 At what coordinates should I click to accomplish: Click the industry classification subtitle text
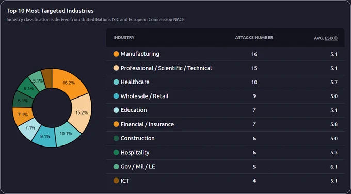click(95, 20)
